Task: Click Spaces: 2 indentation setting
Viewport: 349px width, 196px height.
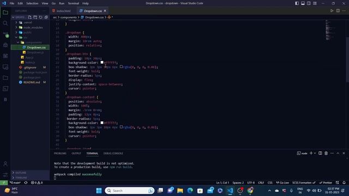Action: click(x=238, y=183)
